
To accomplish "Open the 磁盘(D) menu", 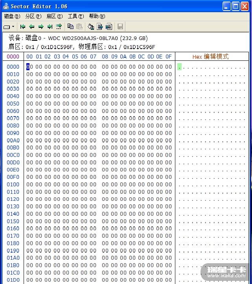I will pyautogui.click(x=12, y=16).
